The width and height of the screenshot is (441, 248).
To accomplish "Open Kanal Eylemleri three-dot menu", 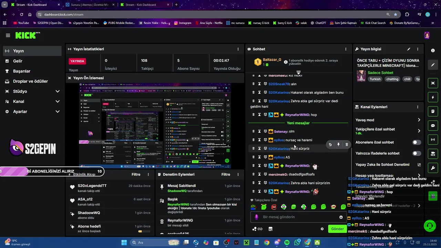I will [x=418, y=107].
